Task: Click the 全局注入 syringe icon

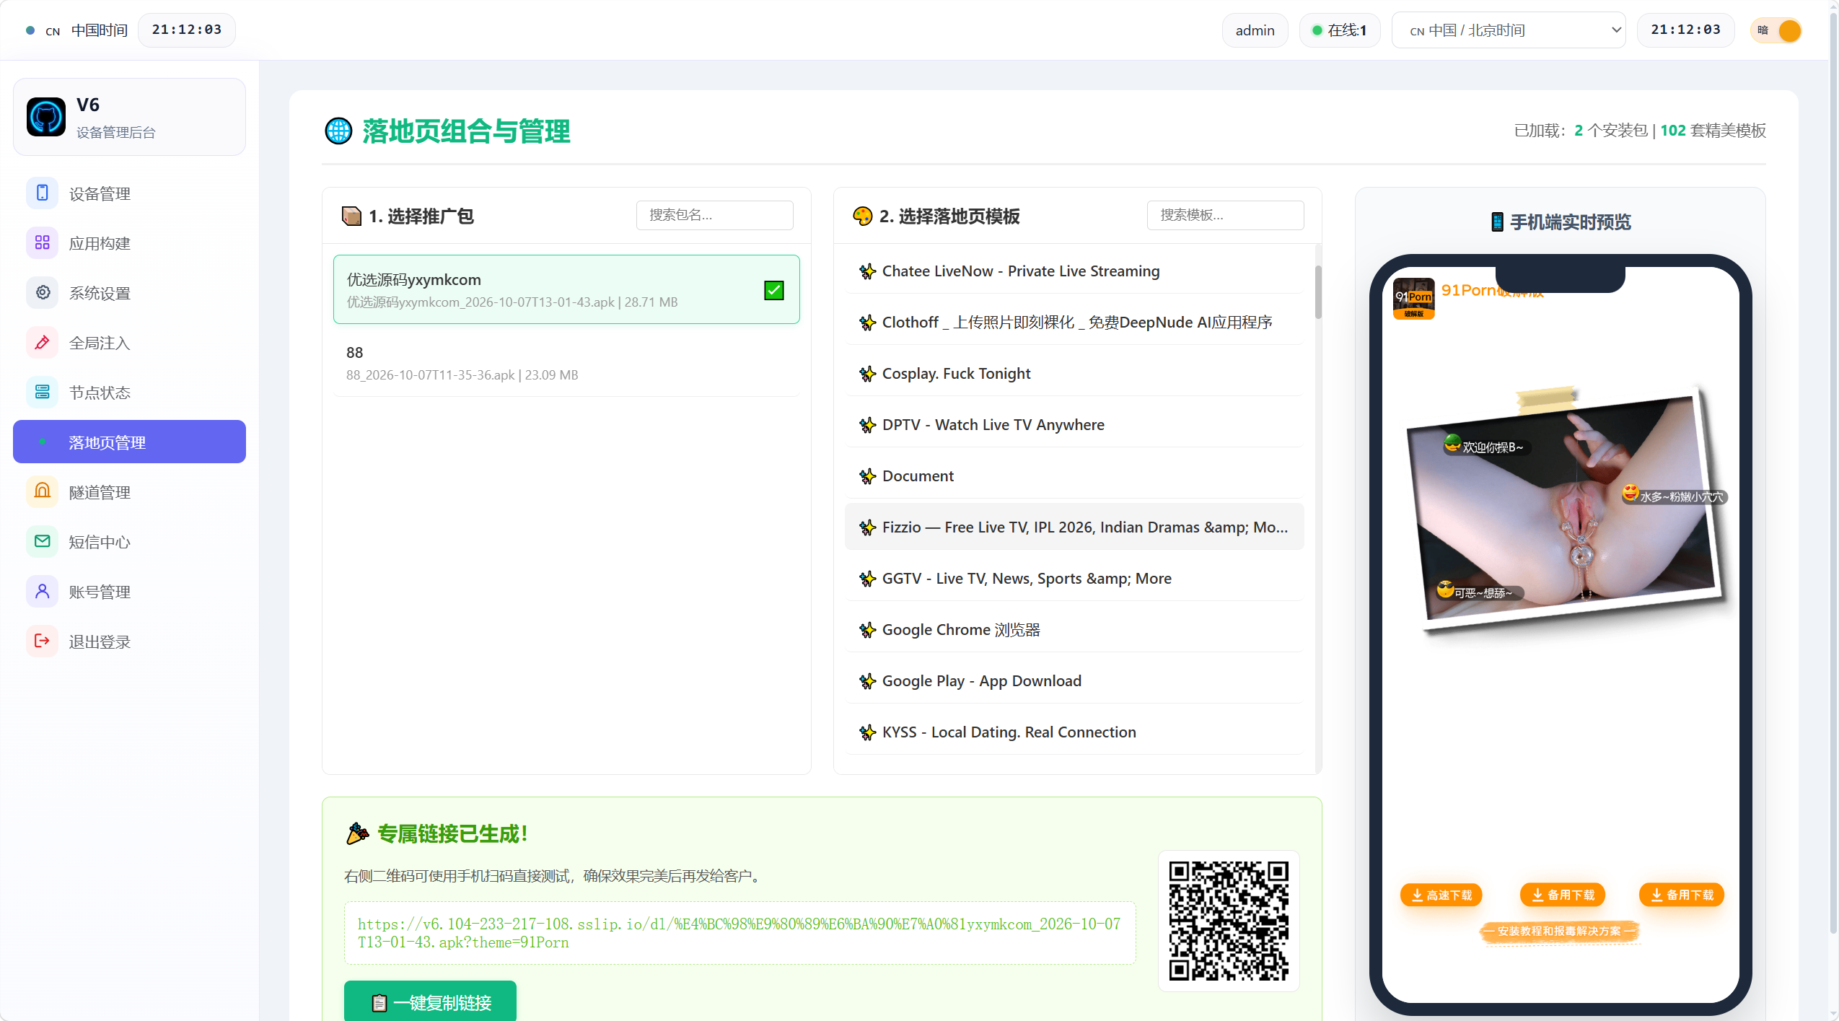Action: coord(43,342)
